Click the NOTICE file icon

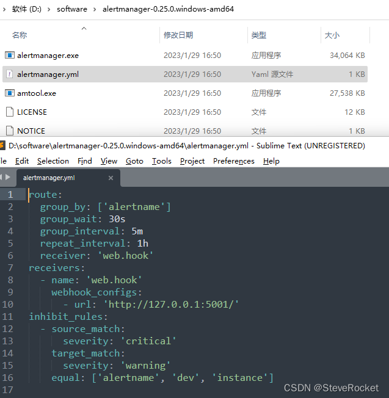pos(10,131)
